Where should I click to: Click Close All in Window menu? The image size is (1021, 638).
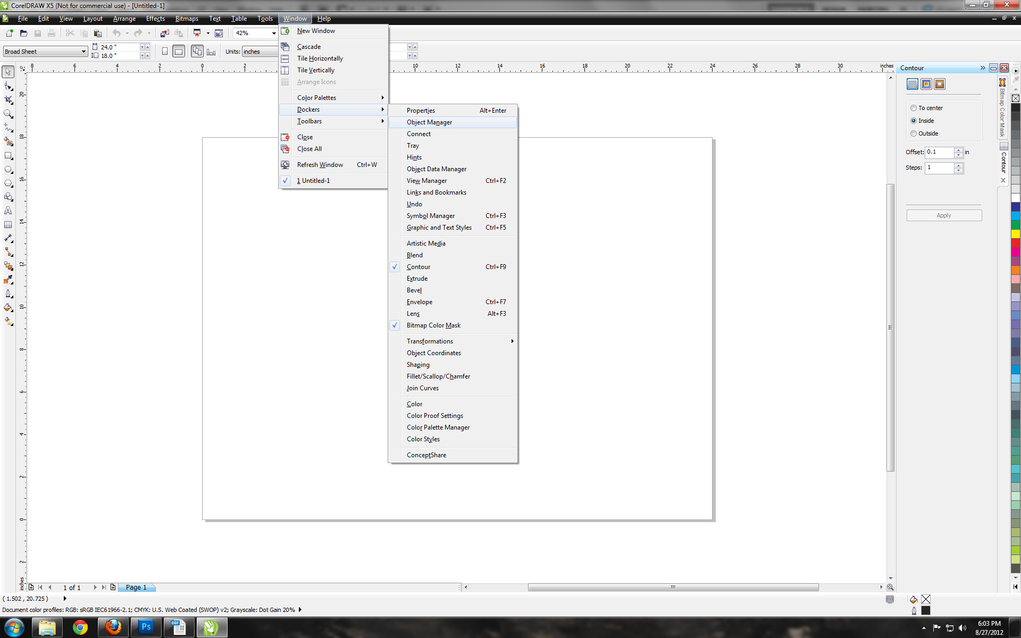pyautogui.click(x=333, y=149)
